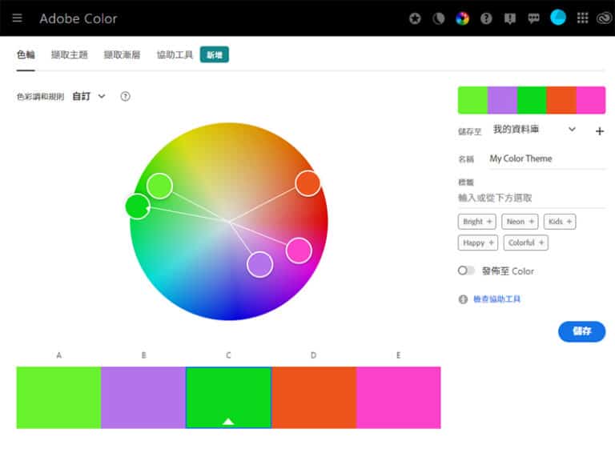The height and width of the screenshot is (461, 615).
Task: Click the star icon in top bar
Action: click(415, 18)
